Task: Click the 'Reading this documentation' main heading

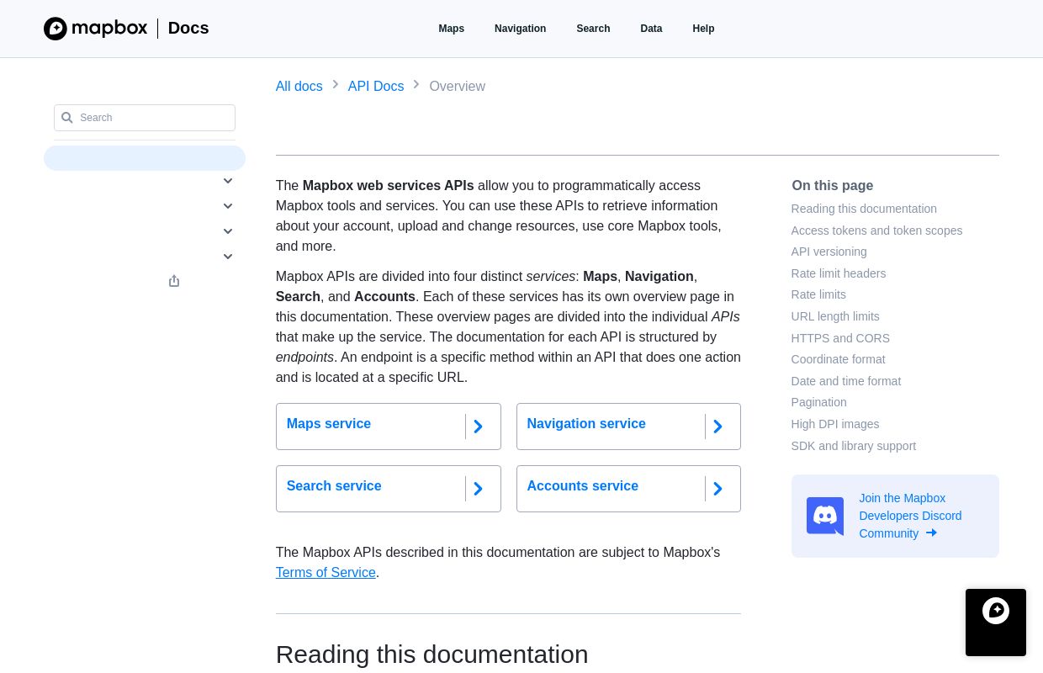Action: pos(431,654)
